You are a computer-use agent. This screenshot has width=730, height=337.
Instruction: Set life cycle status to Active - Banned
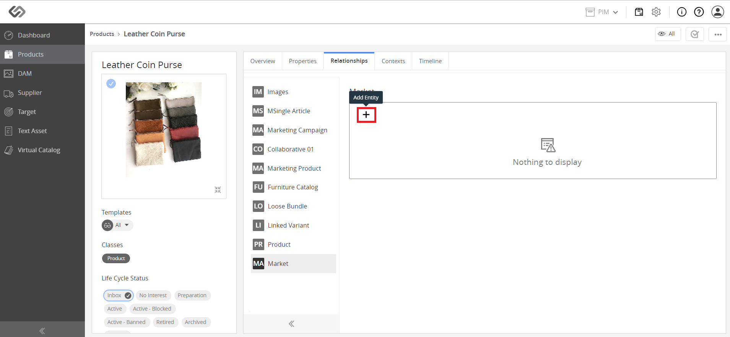point(127,322)
